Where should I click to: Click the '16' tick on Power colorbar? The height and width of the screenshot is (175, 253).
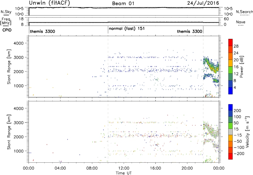(236, 67)
